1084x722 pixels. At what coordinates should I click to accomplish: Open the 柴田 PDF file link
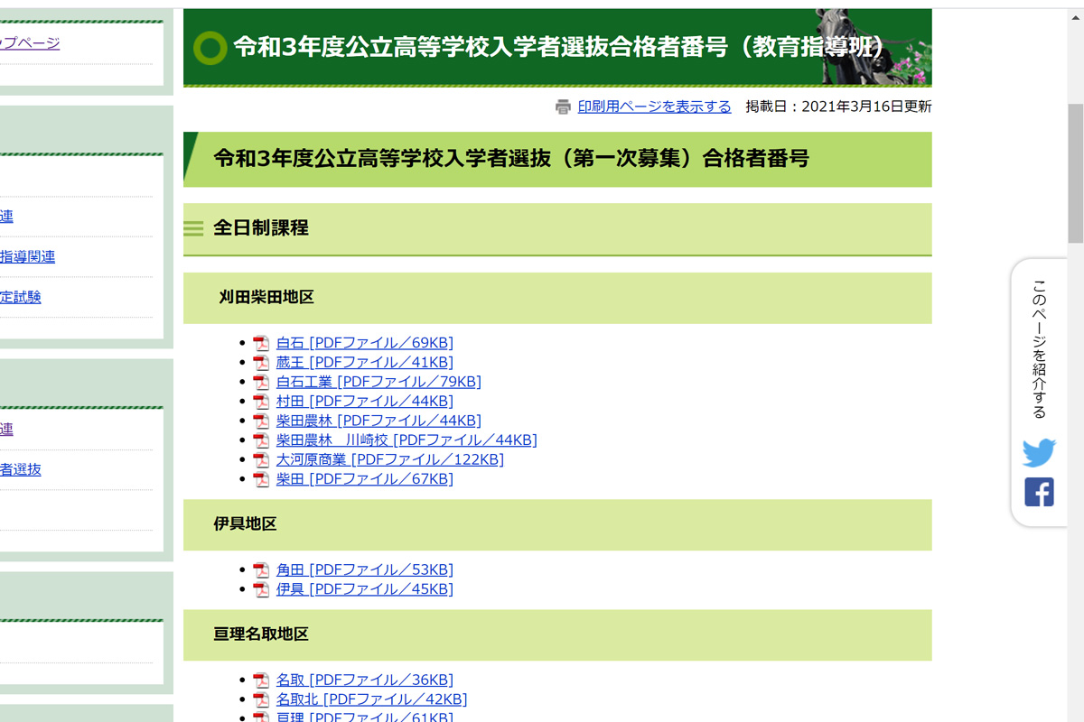pos(364,479)
